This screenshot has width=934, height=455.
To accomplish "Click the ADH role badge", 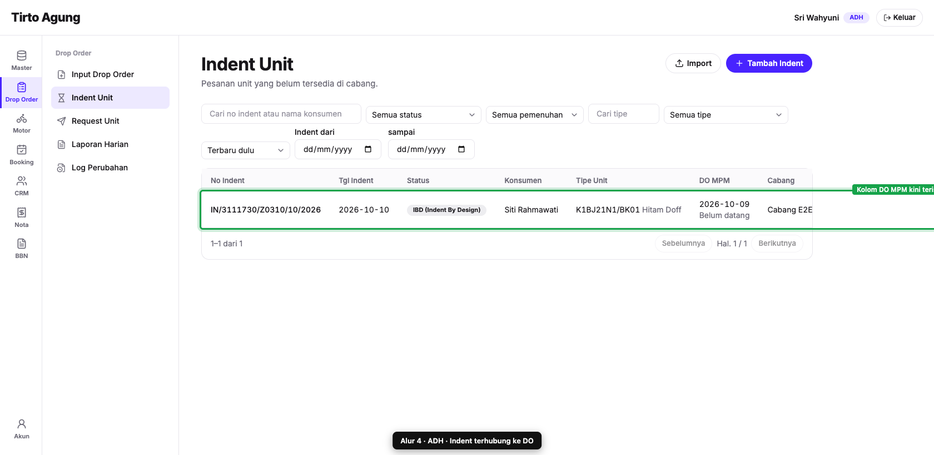I will (x=856, y=18).
